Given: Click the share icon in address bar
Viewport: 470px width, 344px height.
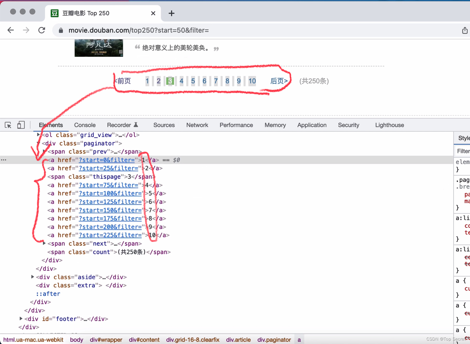Looking at the screenshot, I should (x=465, y=30).
